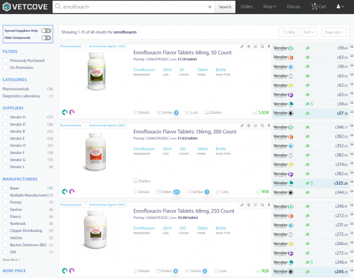Enable the Hide Compounds switch
Image resolution: width=354 pixels, height=278 pixels.
point(46,38)
